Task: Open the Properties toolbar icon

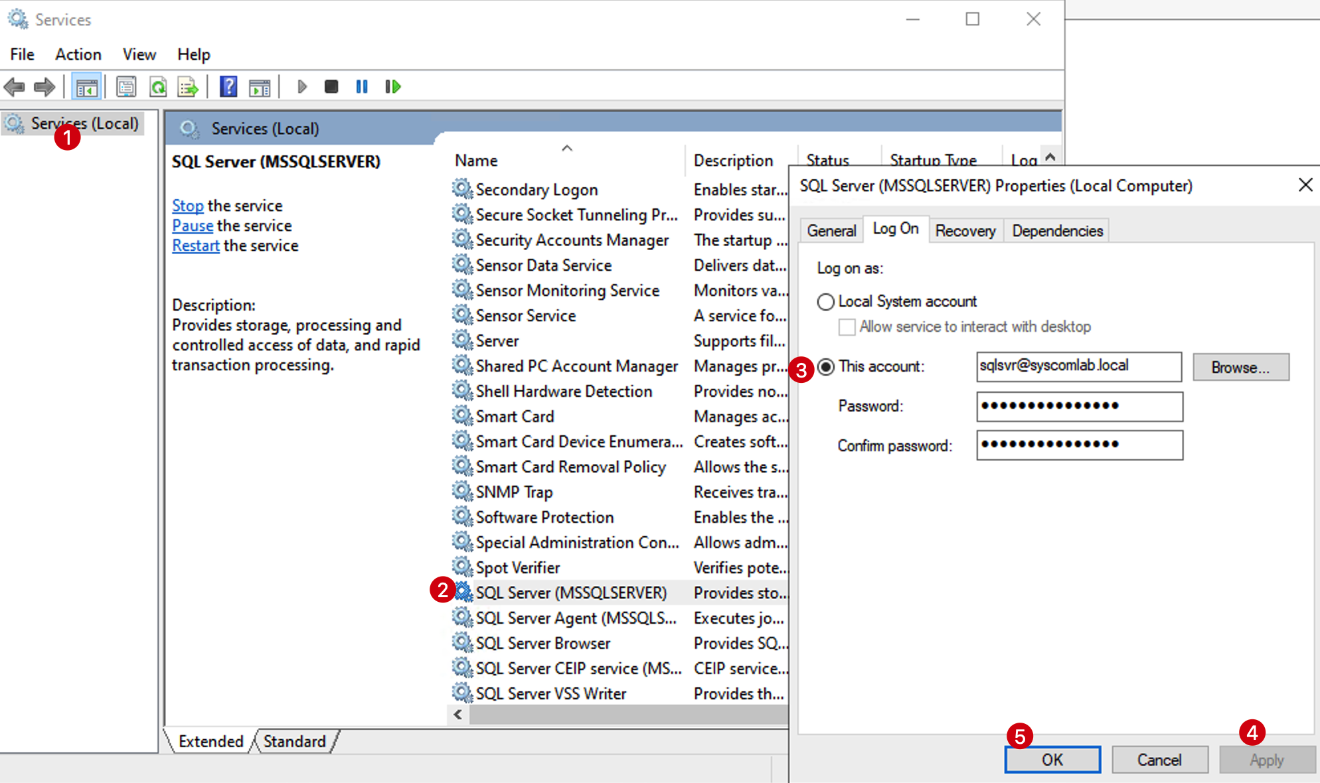Action: (126, 87)
